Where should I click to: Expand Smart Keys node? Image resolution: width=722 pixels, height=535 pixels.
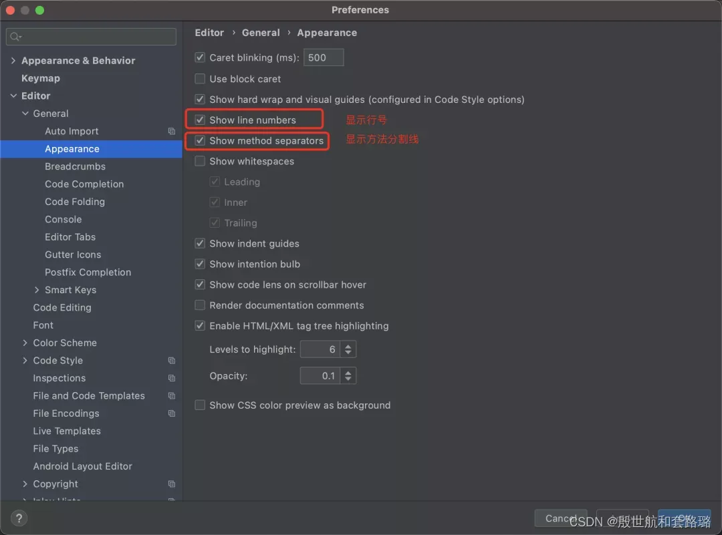click(x=37, y=290)
